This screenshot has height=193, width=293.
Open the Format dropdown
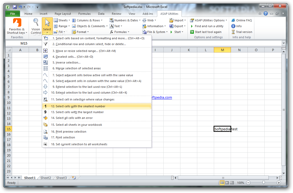point(80,32)
